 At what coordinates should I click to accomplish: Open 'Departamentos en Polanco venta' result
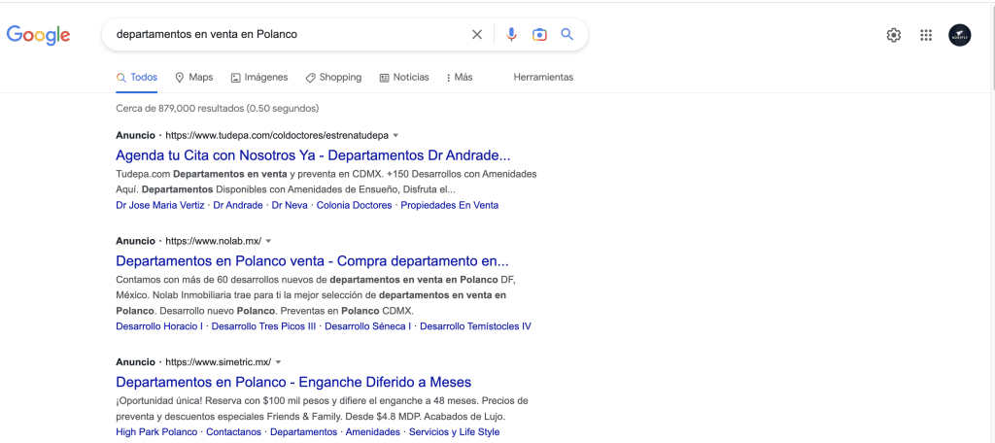pos(312,261)
